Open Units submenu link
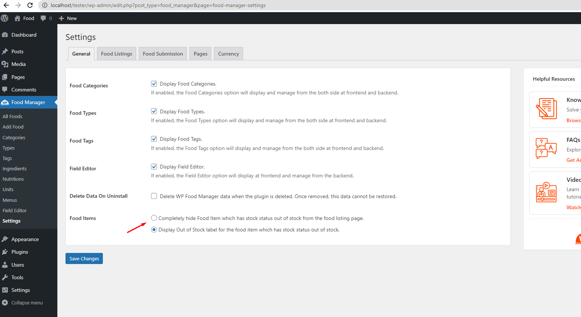The image size is (581, 317). 8,189
